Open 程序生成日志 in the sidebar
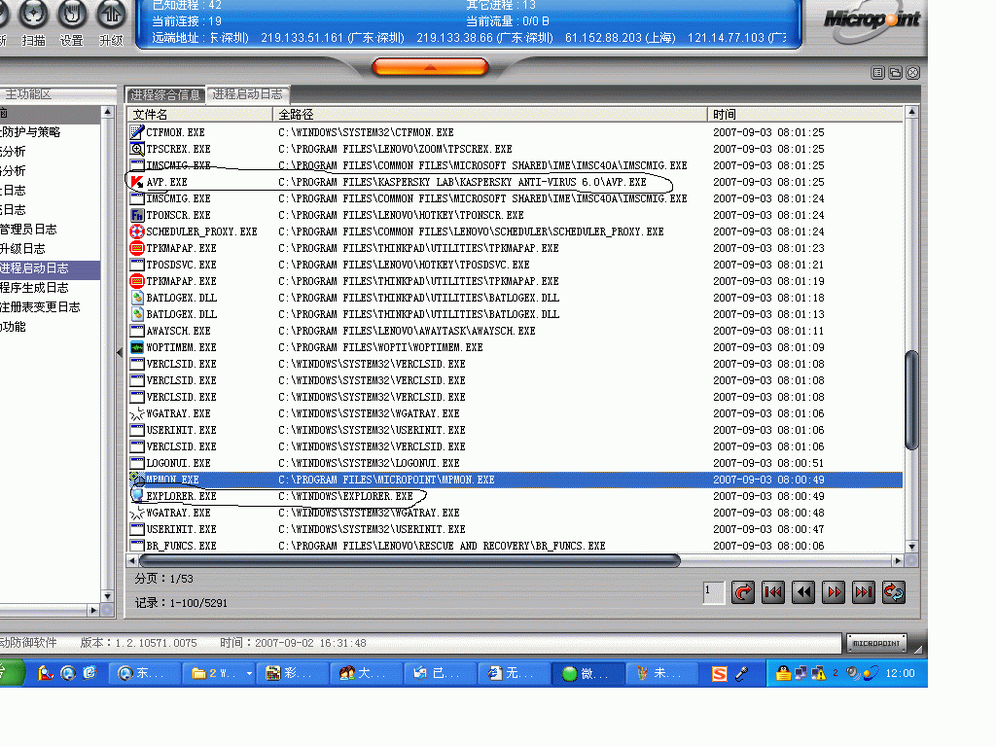This screenshot has height=747, width=996. 35,288
